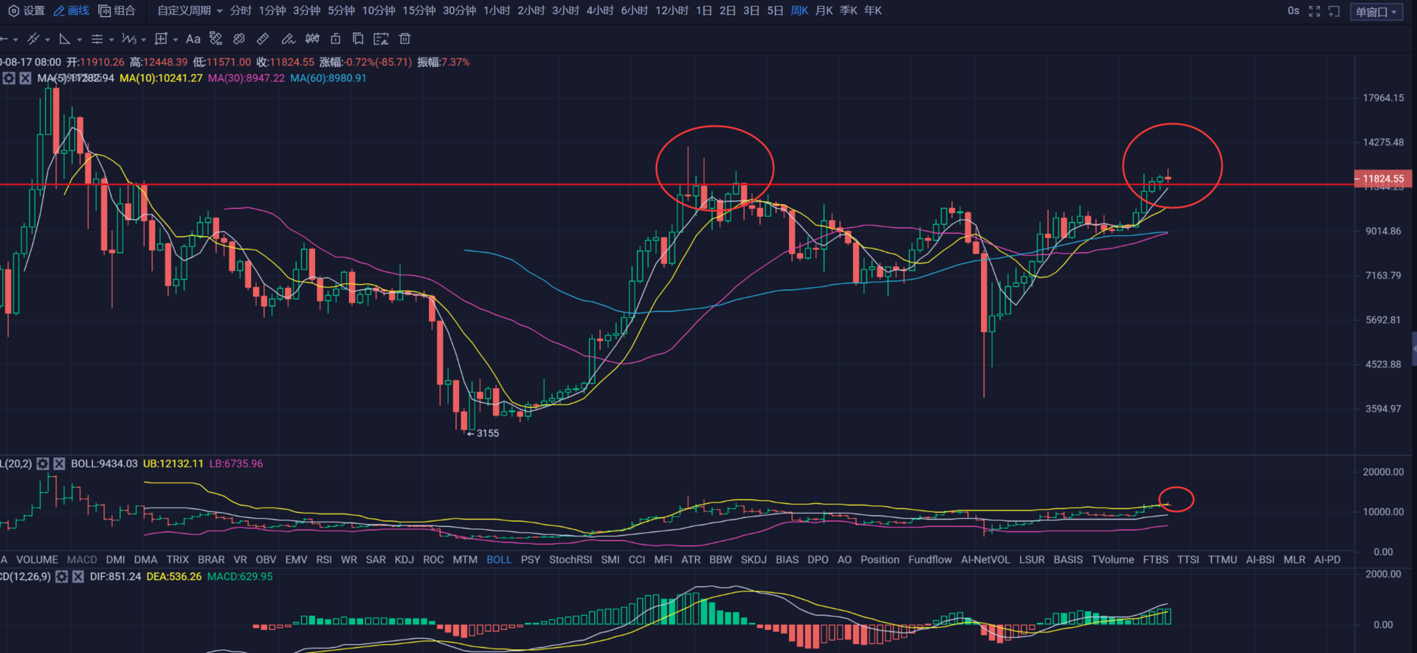Enter fullscreen chart mode
Viewport: 1417px width, 653px height.
(x=1314, y=11)
